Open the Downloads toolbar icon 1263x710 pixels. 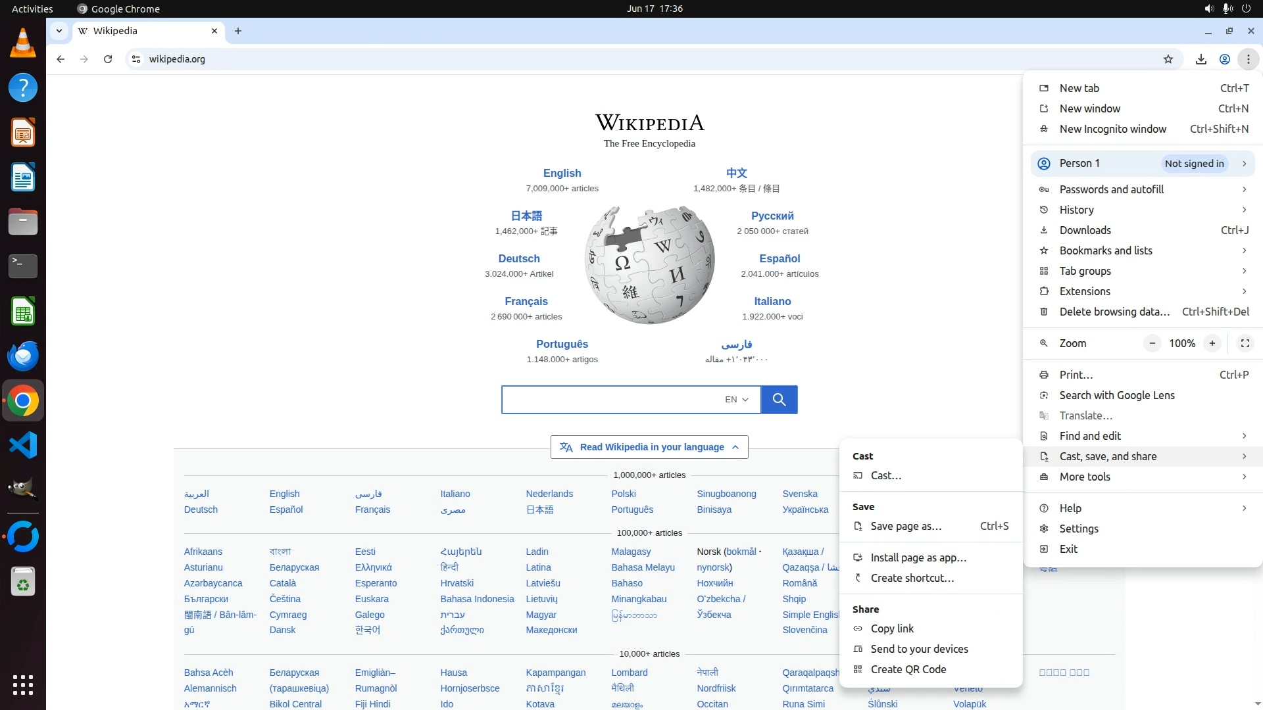(1201, 59)
